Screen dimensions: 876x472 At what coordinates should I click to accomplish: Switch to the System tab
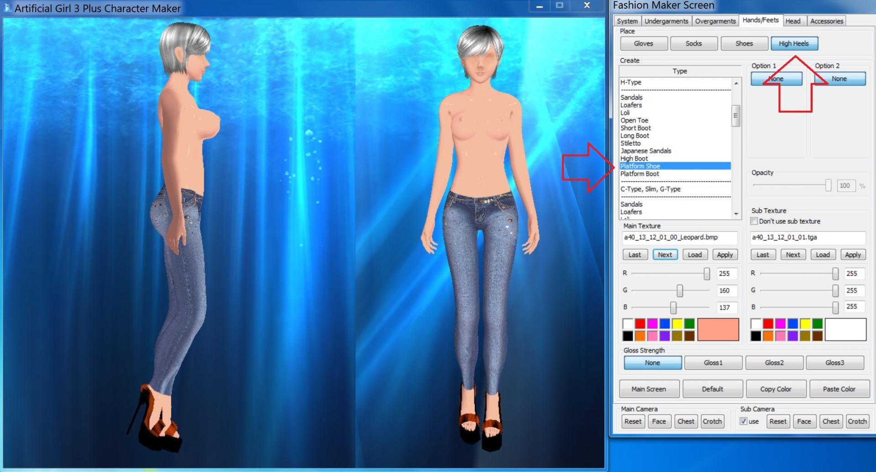(627, 21)
